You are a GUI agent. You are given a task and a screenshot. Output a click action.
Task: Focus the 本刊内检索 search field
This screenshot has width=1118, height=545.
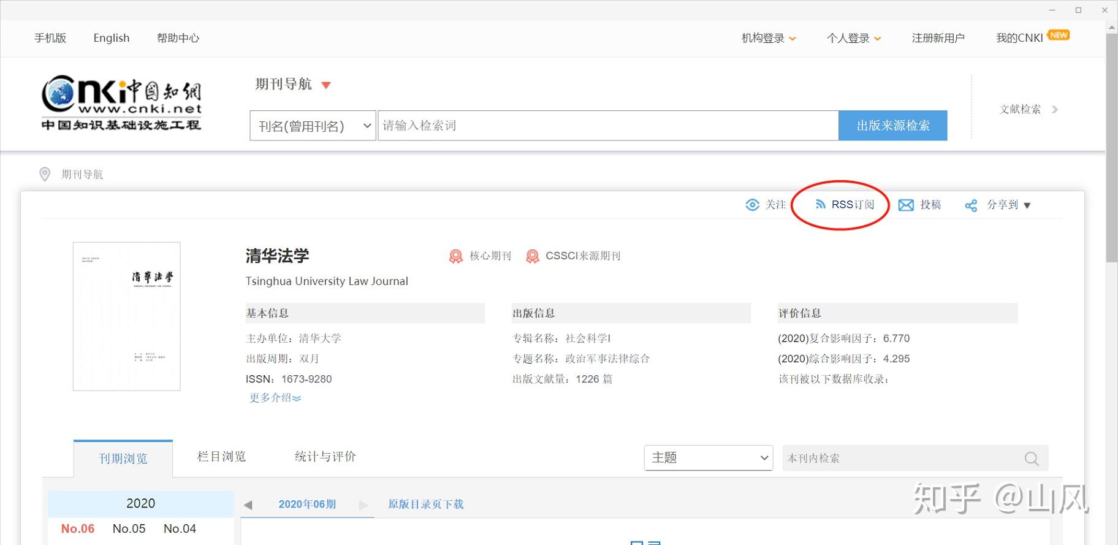(x=915, y=459)
